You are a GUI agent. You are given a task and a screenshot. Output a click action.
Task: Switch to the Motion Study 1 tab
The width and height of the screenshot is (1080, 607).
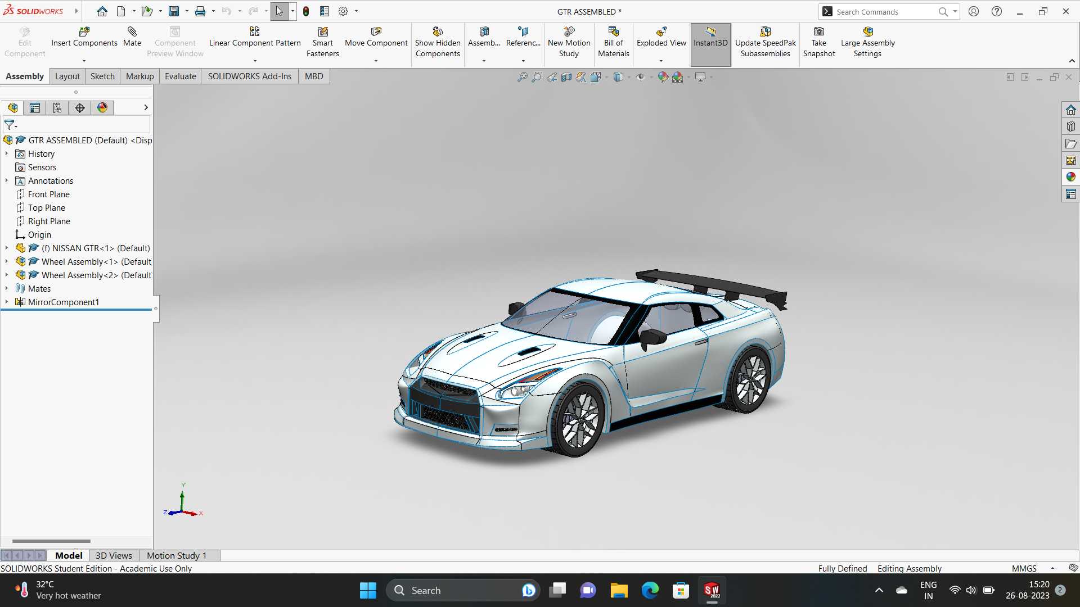point(177,555)
